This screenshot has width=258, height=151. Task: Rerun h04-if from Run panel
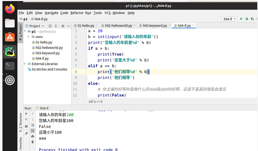pos(26,114)
